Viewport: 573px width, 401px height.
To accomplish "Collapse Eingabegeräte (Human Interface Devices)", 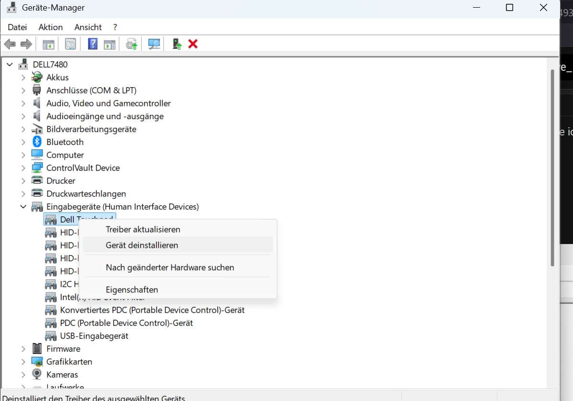I will [x=23, y=207].
